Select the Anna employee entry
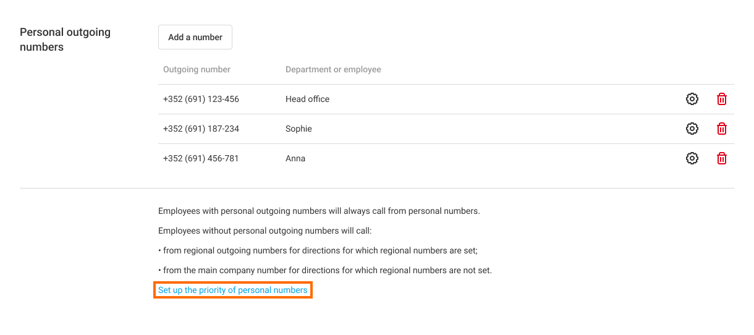Screen dimensions: 754x335 295,158
